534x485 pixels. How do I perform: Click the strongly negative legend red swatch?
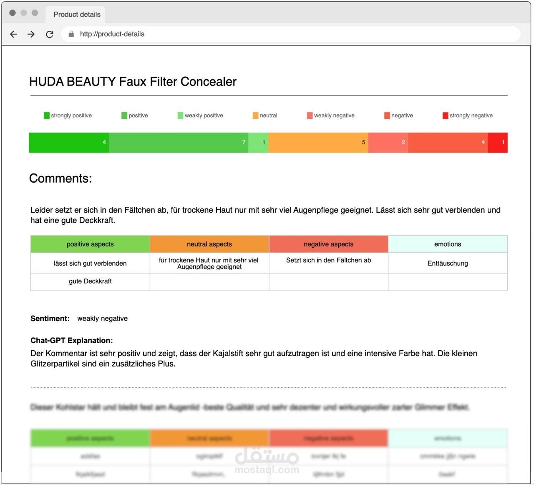[x=445, y=116]
